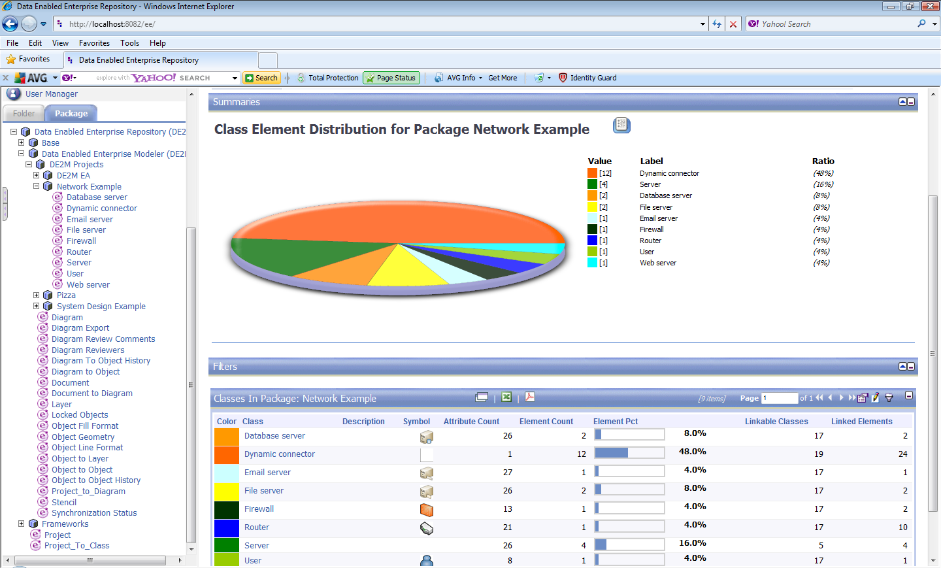The image size is (941, 568).
Task: Open Total Protection in AVG toolbar
Action: pos(328,78)
